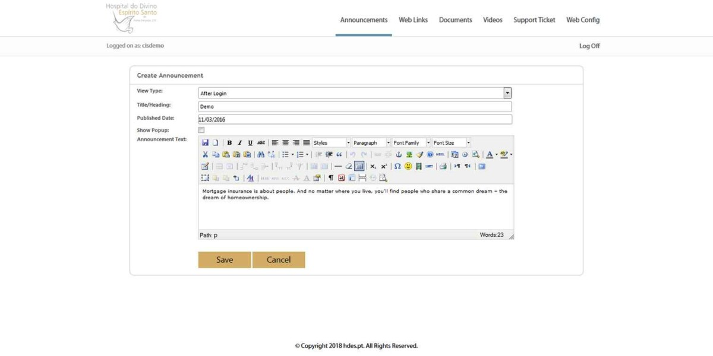Open the text color picker
713x356 pixels.
pos(490,154)
